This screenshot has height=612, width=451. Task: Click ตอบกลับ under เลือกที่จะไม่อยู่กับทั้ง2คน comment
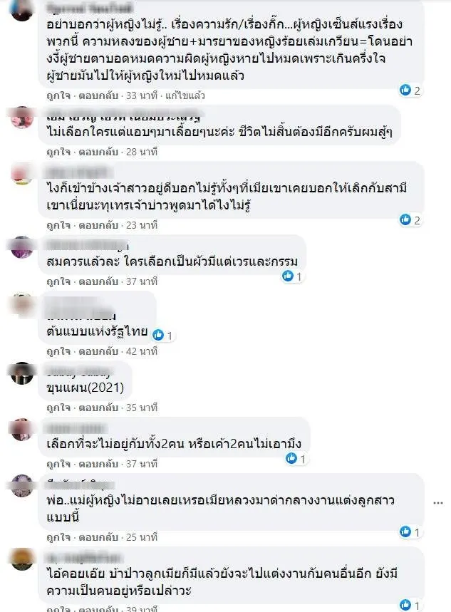98,464
